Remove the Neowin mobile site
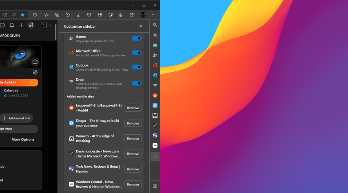 (x=133, y=169)
